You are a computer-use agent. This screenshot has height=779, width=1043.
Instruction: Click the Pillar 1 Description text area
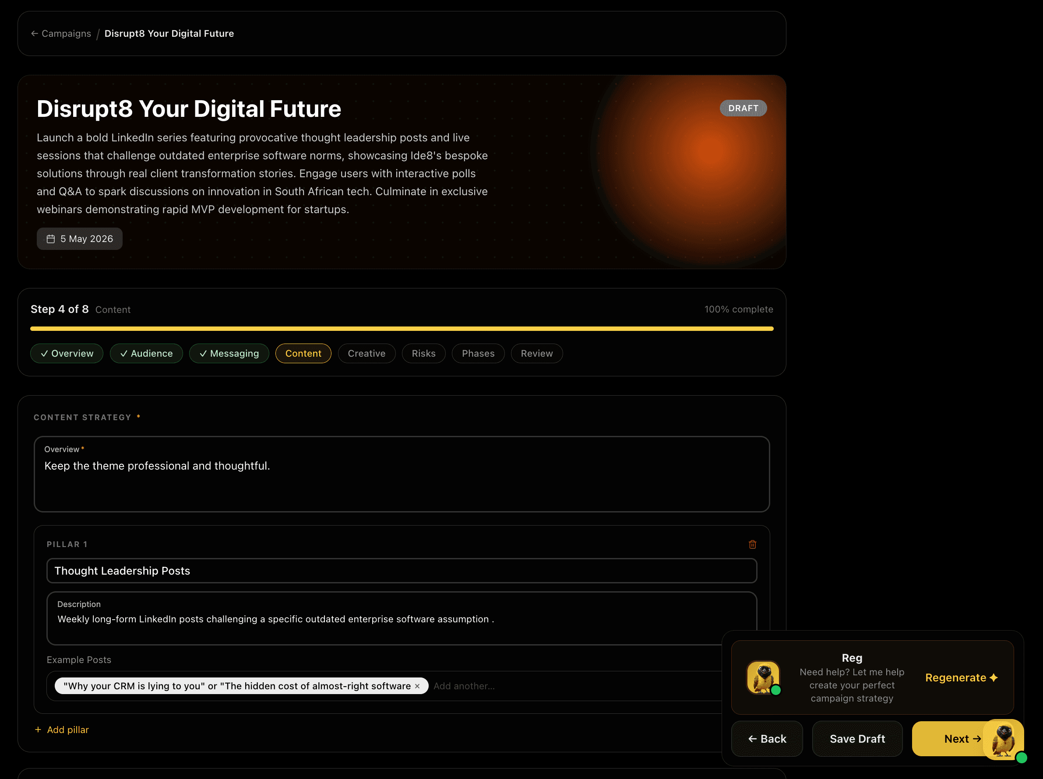tap(402, 619)
